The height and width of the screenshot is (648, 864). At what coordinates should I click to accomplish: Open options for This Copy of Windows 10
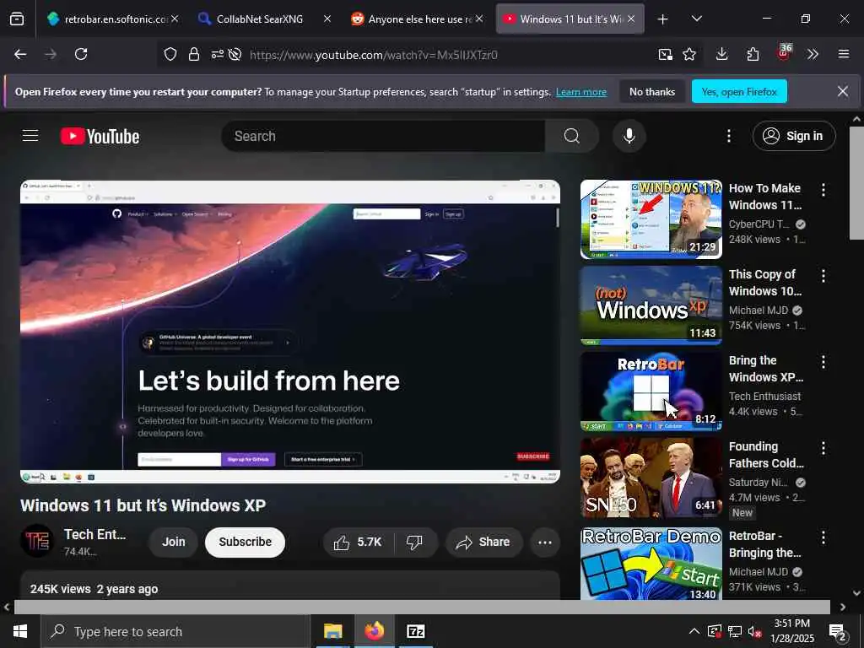[823, 276]
